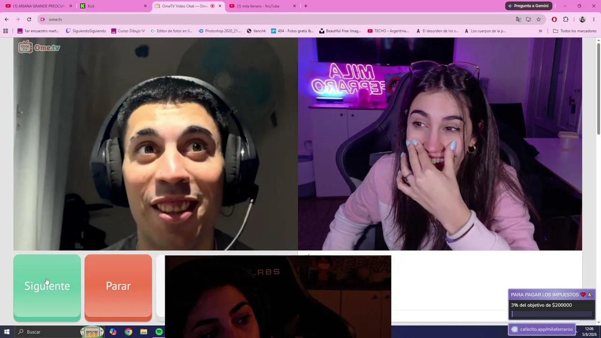Go back to the previous page
Image resolution: width=601 pixels, height=338 pixels.
(x=7, y=19)
